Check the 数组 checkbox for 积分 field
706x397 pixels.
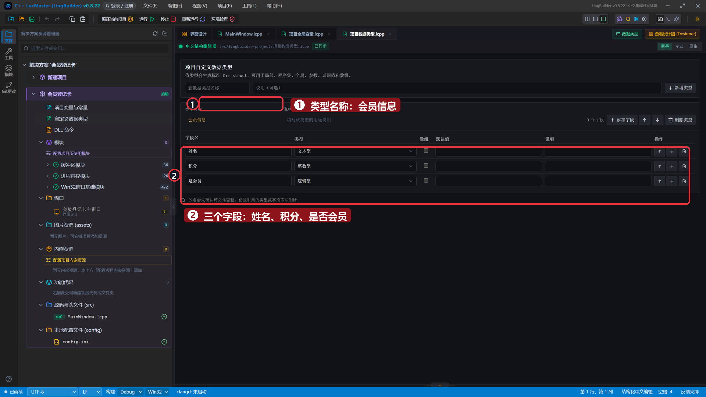(426, 166)
